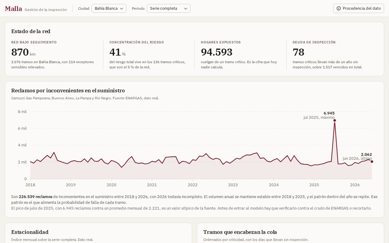
Task: Click the 2025 x-axis label
Action: point(314,185)
